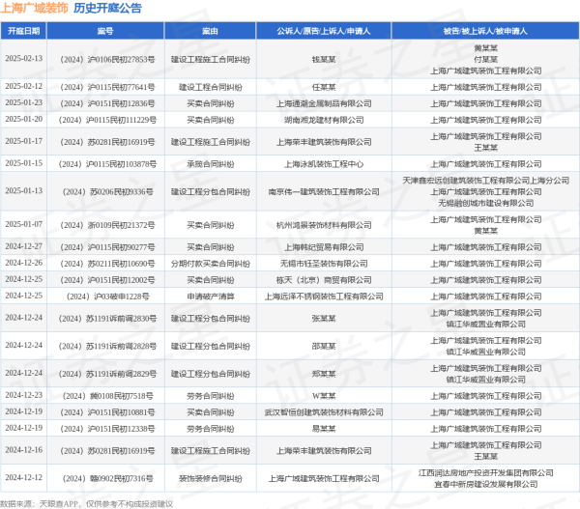Click case number 沪0115民初90277号

(107, 247)
